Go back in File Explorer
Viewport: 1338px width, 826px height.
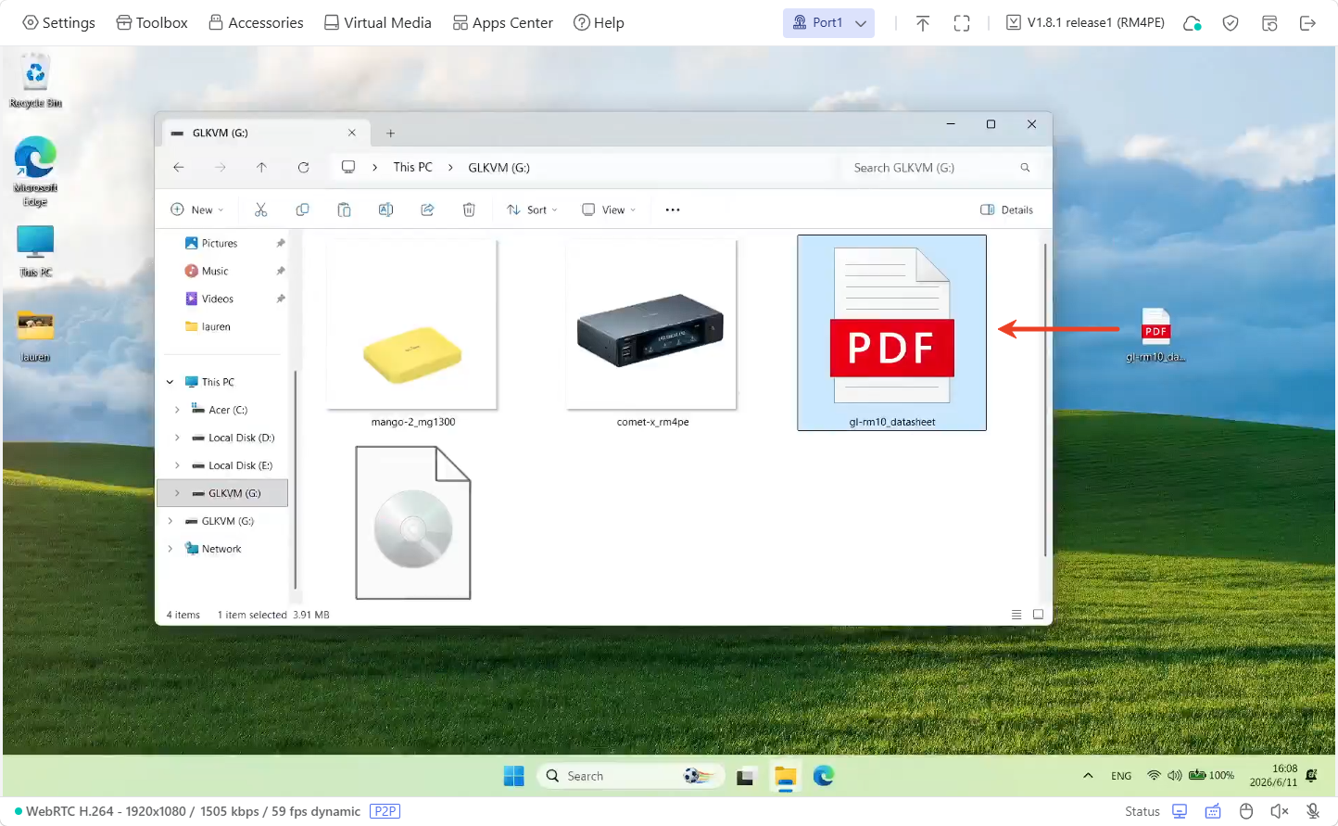pyautogui.click(x=179, y=168)
